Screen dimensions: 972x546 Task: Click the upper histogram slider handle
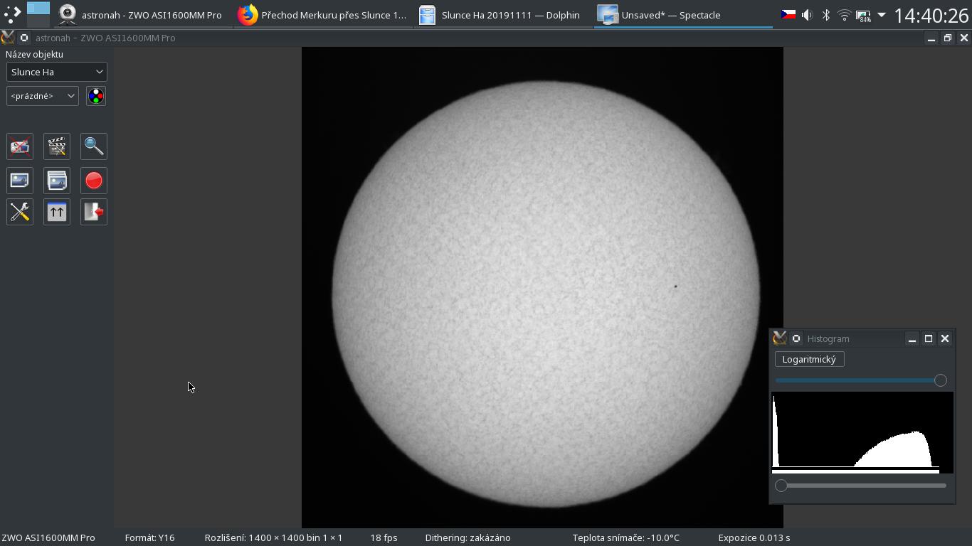coord(940,380)
